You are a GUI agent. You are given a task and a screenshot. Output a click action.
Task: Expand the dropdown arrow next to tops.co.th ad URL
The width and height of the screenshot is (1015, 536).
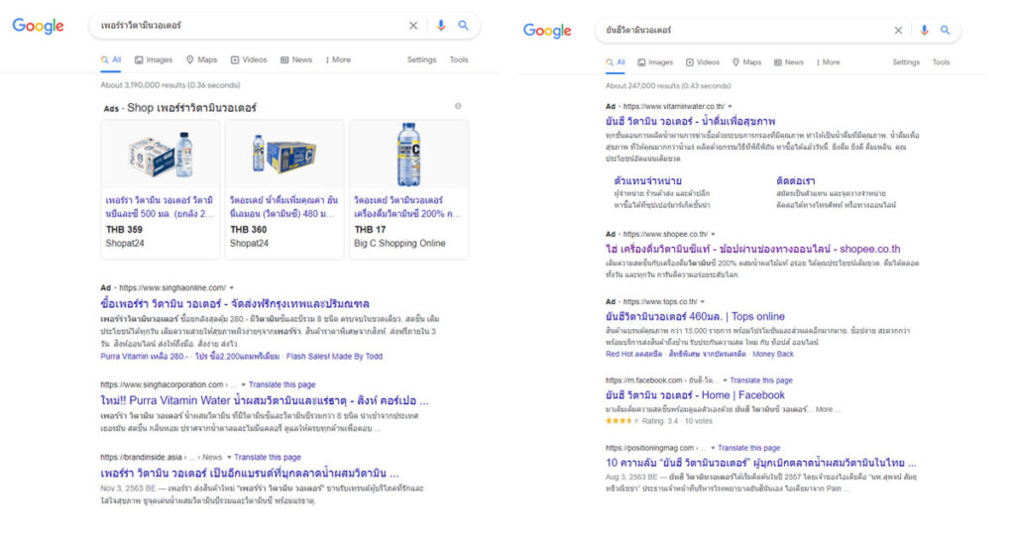[x=703, y=301]
